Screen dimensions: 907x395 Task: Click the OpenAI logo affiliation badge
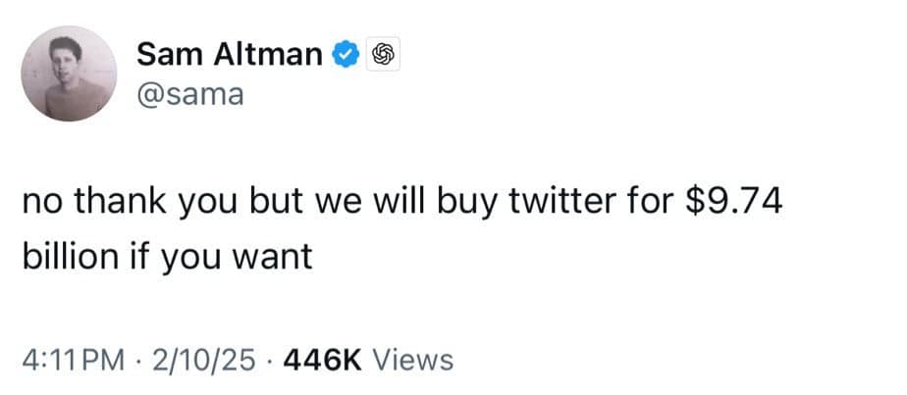(x=381, y=55)
